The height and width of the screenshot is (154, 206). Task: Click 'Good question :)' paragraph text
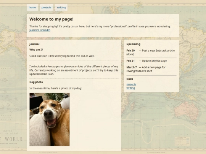coord(62,56)
